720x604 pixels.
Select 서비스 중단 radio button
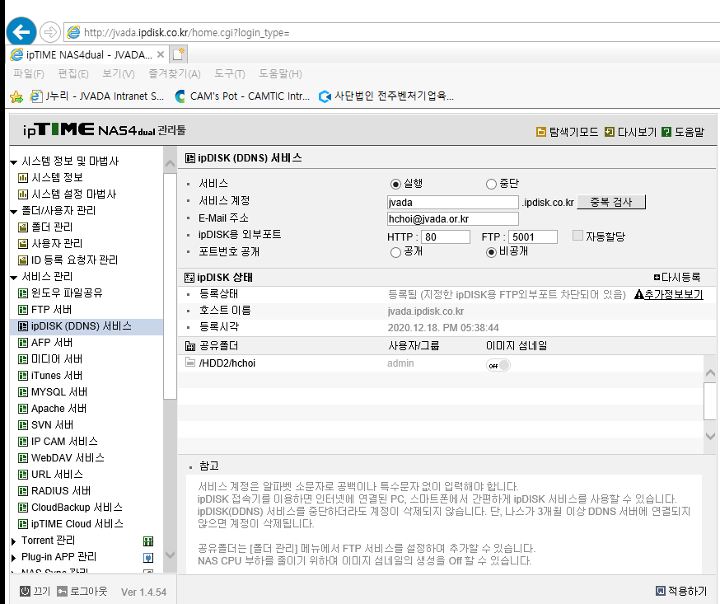pyautogui.click(x=491, y=185)
